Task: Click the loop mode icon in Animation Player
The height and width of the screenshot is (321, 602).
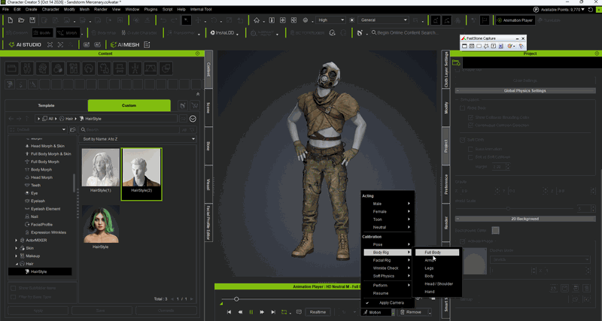Action: click(284, 312)
